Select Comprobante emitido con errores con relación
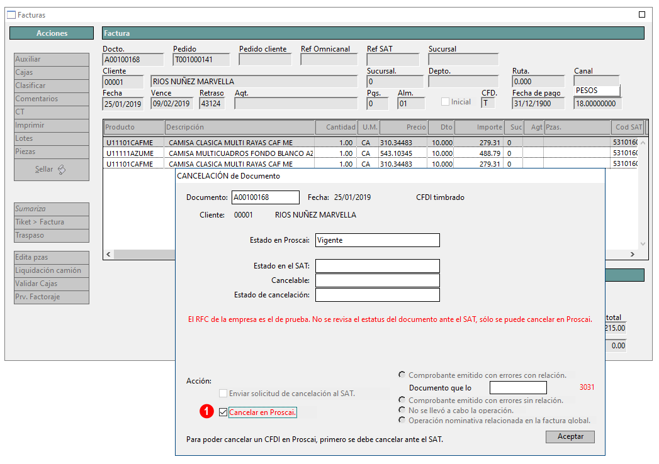The image size is (659, 464). click(402, 375)
